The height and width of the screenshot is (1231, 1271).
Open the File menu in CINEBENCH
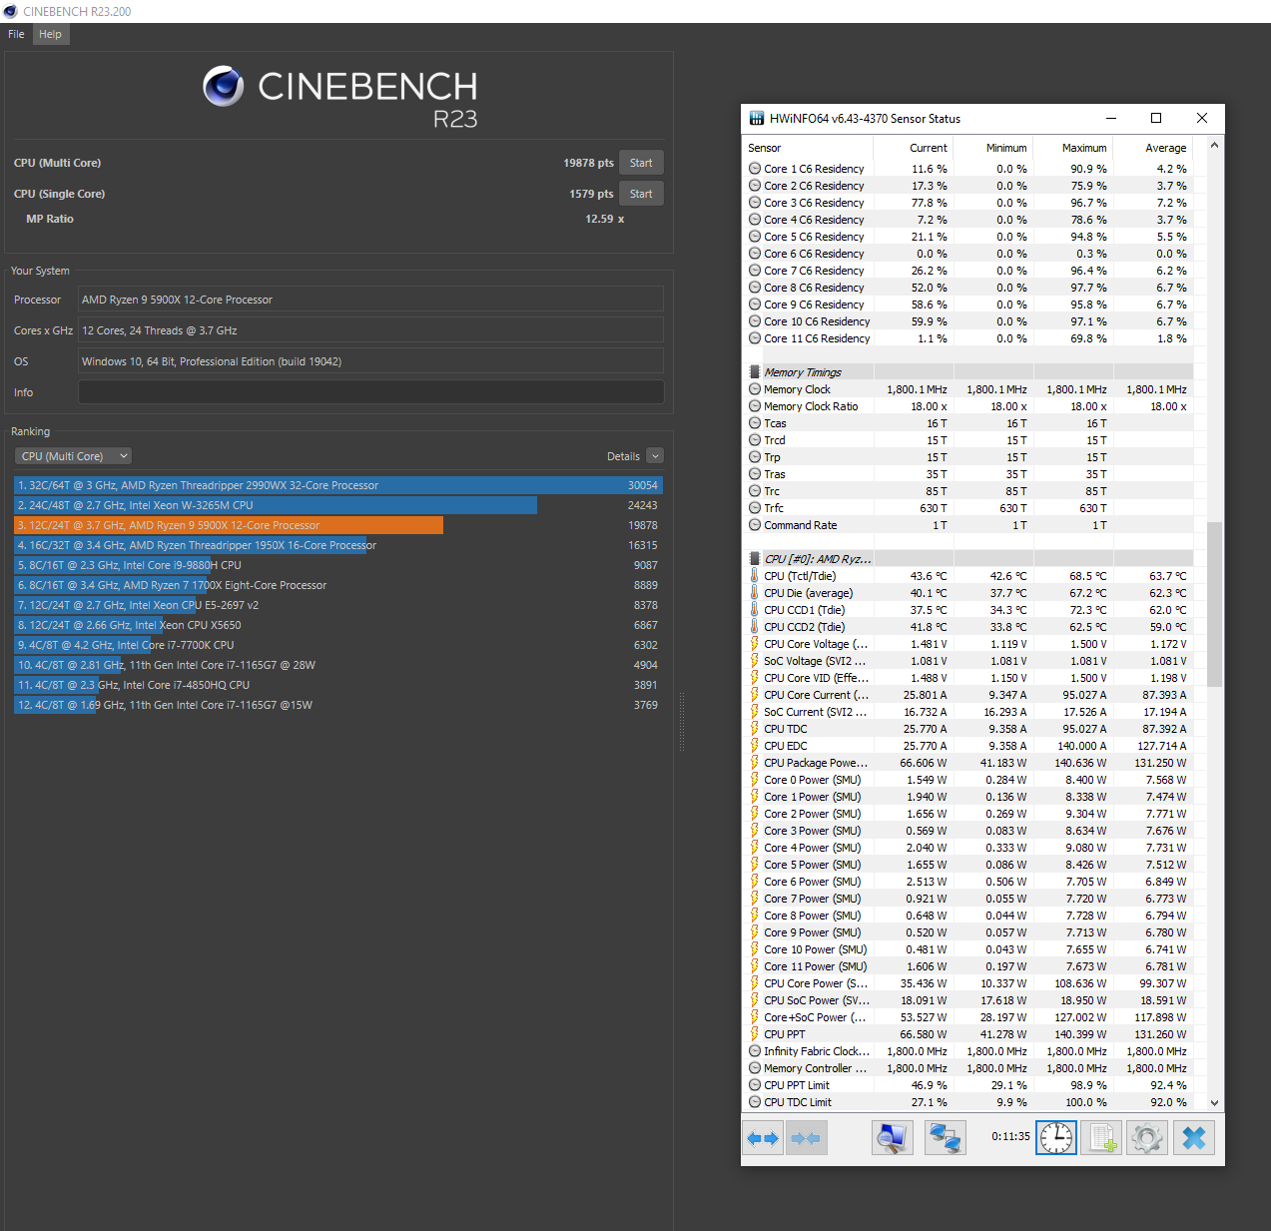coord(15,33)
